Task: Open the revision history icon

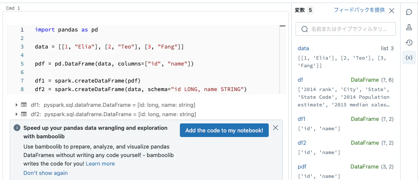Action: (409, 43)
